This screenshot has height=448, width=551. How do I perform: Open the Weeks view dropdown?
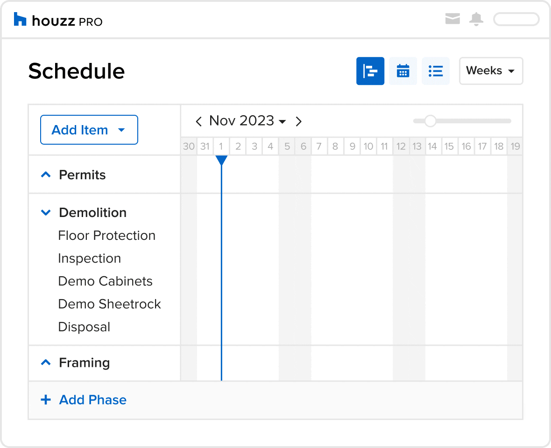pyautogui.click(x=491, y=71)
